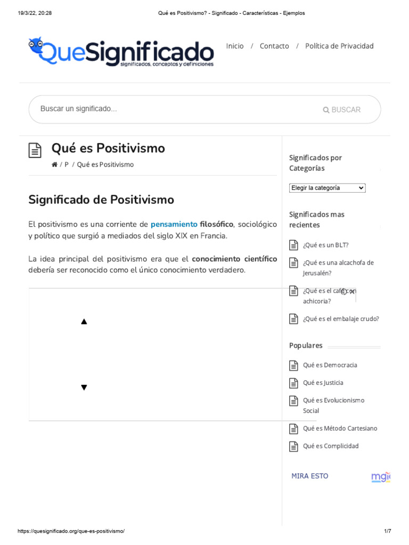Close the ad with the X icon
This screenshot has height=545, width=409.
coord(352,292)
